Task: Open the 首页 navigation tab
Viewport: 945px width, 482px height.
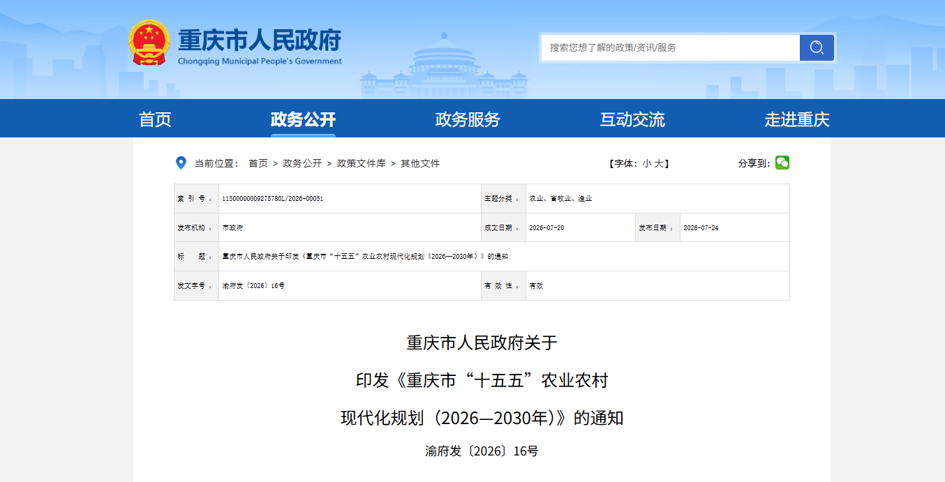Action: 155,119
